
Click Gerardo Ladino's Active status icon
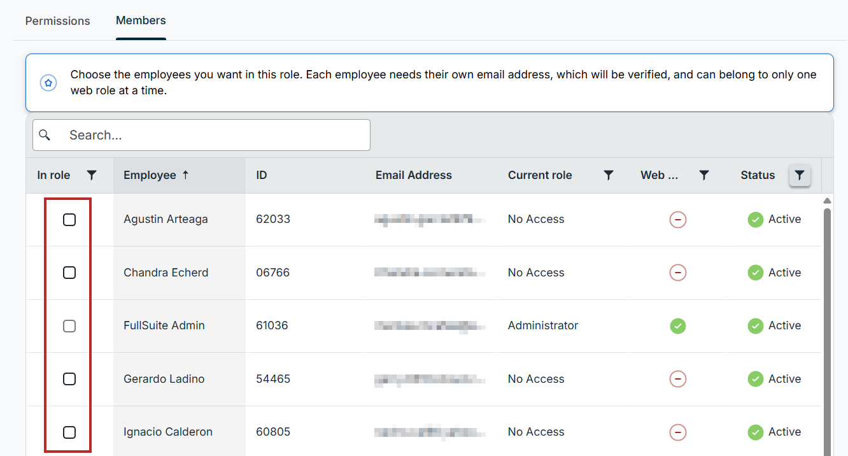point(756,379)
